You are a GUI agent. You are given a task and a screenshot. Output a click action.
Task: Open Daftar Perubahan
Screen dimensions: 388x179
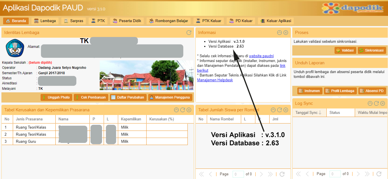128,97
